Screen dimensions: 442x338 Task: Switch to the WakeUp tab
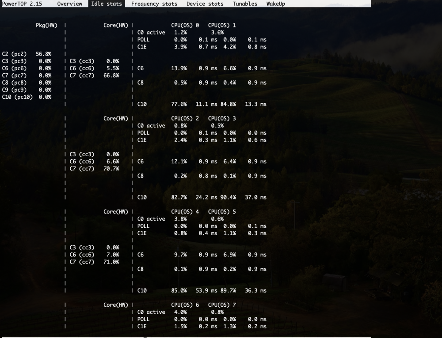coord(276,4)
